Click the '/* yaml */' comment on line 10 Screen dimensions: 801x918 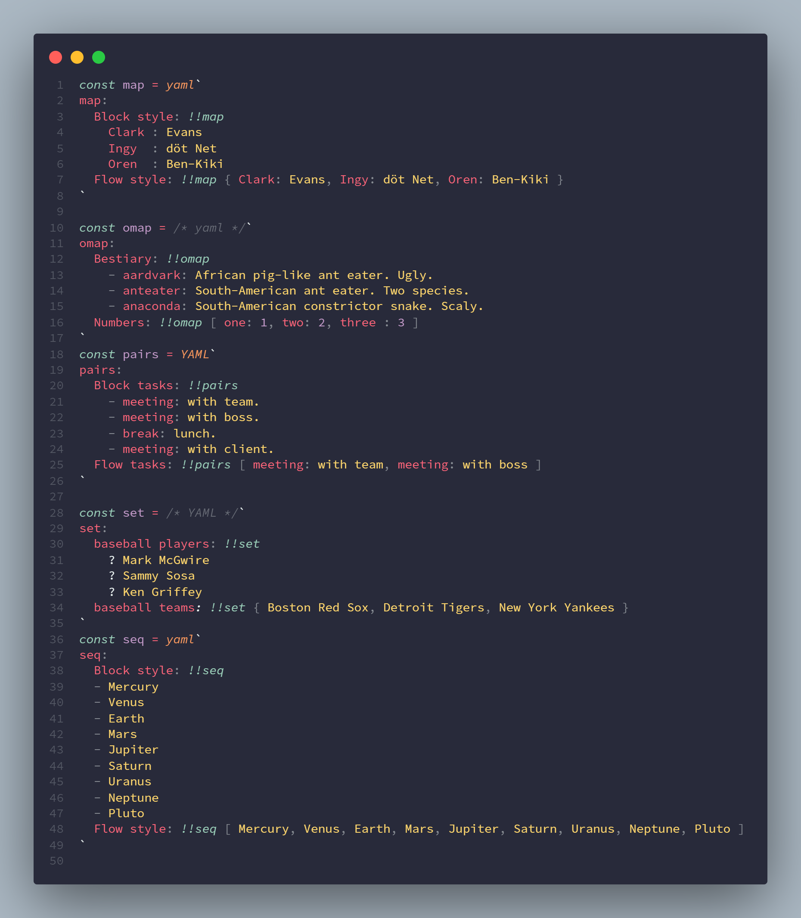point(209,228)
